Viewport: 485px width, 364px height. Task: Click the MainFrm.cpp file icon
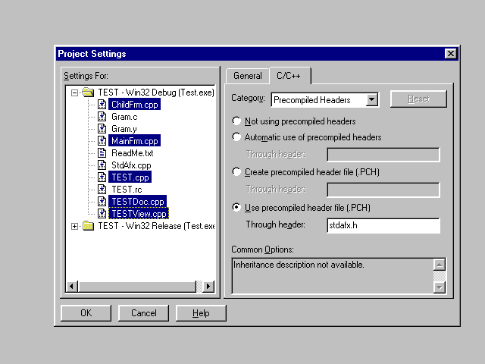102,141
